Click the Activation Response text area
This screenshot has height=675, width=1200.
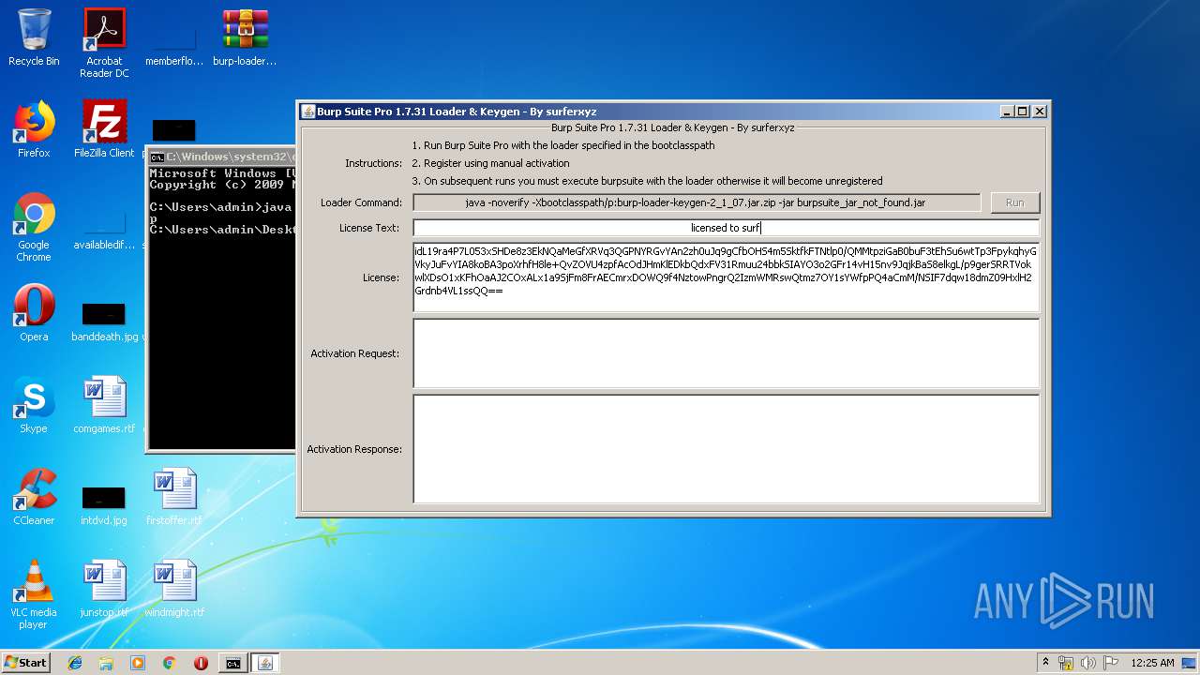pyautogui.click(x=726, y=449)
